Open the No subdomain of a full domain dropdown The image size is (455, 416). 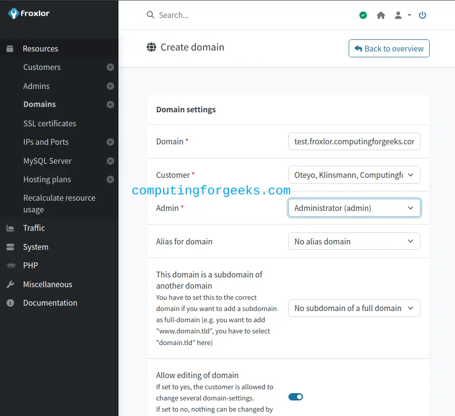point(354,308)
